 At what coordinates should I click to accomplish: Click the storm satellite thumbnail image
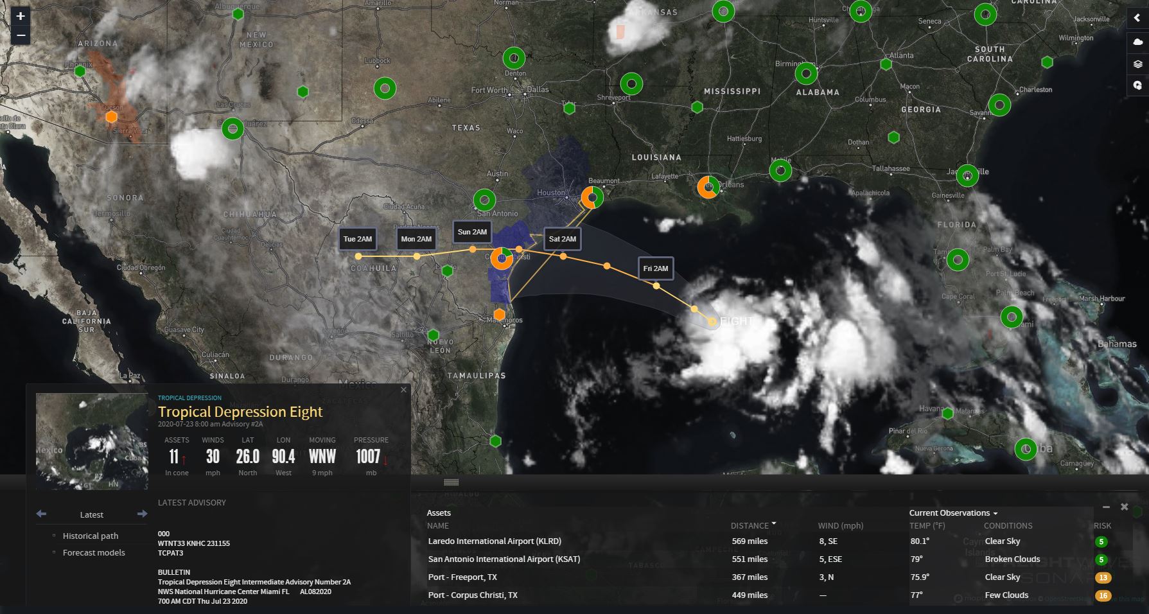(x=92, y=441)
